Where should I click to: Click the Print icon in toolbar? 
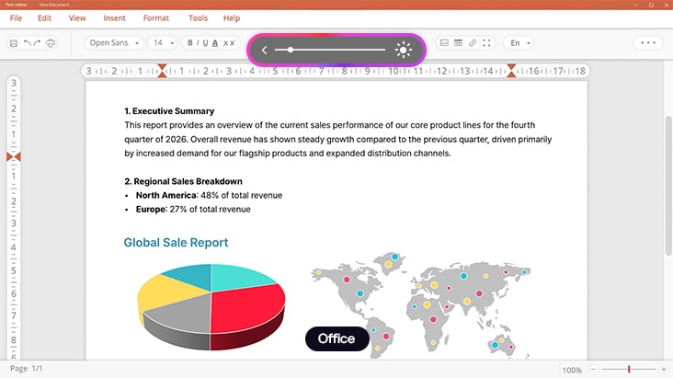coord(50,43)
